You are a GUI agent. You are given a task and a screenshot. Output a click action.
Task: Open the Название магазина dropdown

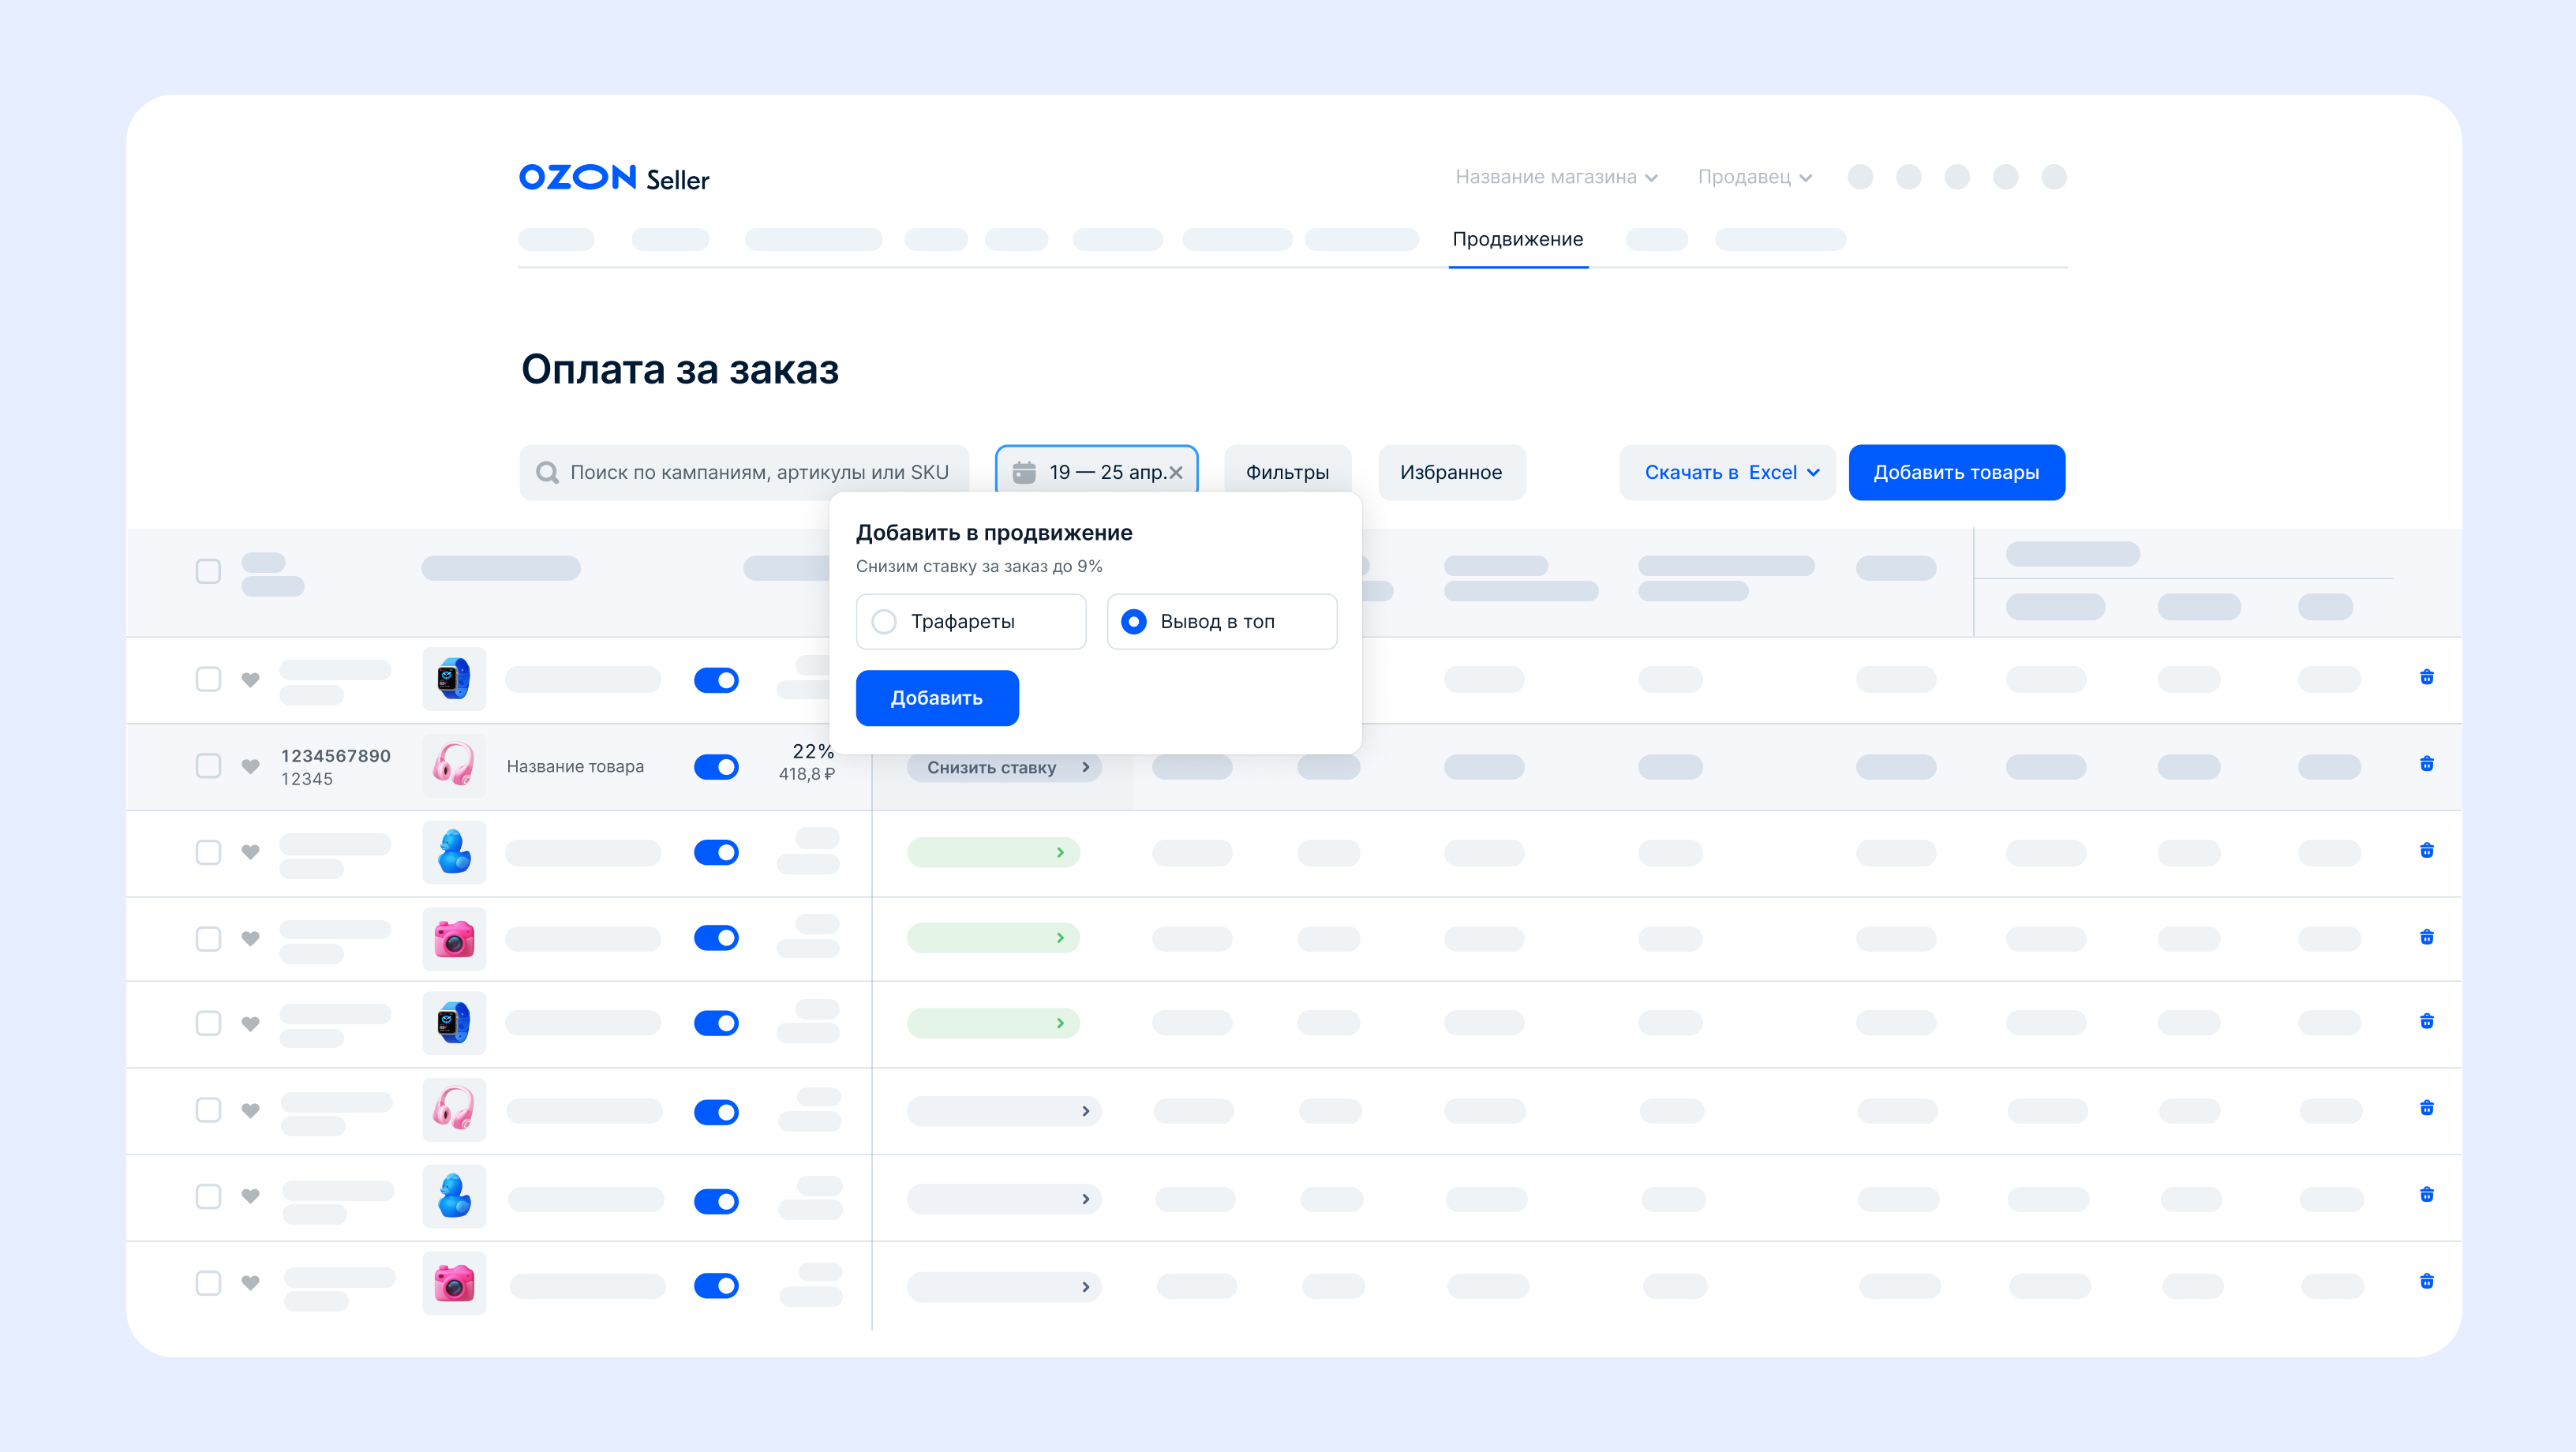click(1556, 177)
